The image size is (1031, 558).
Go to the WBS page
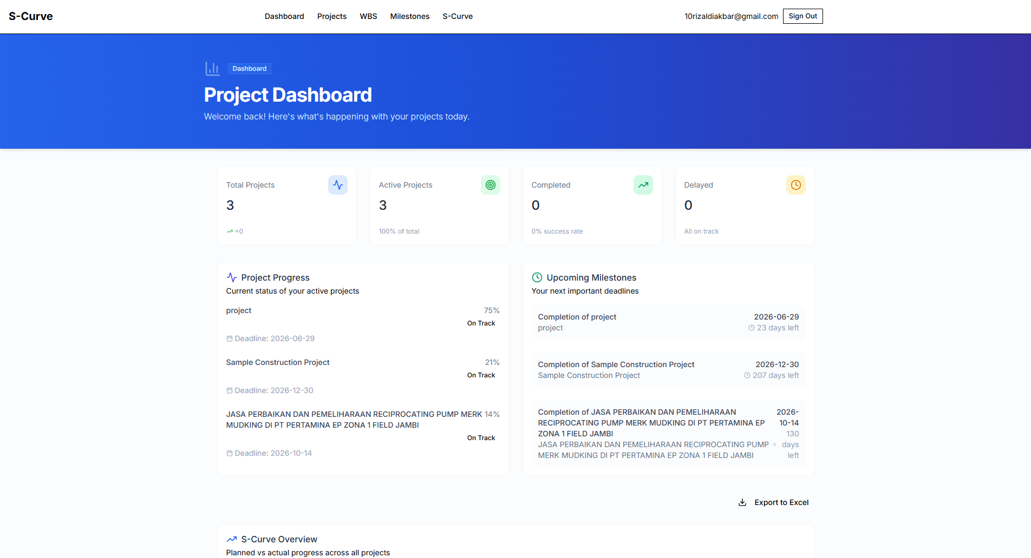(x=368, y=16)
